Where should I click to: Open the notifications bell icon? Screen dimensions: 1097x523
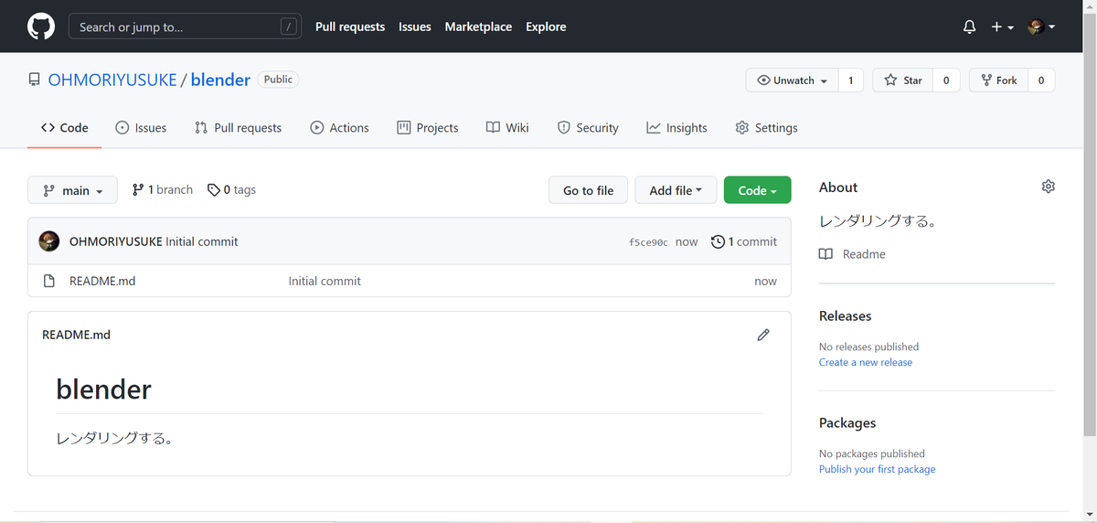pos(970,27)
